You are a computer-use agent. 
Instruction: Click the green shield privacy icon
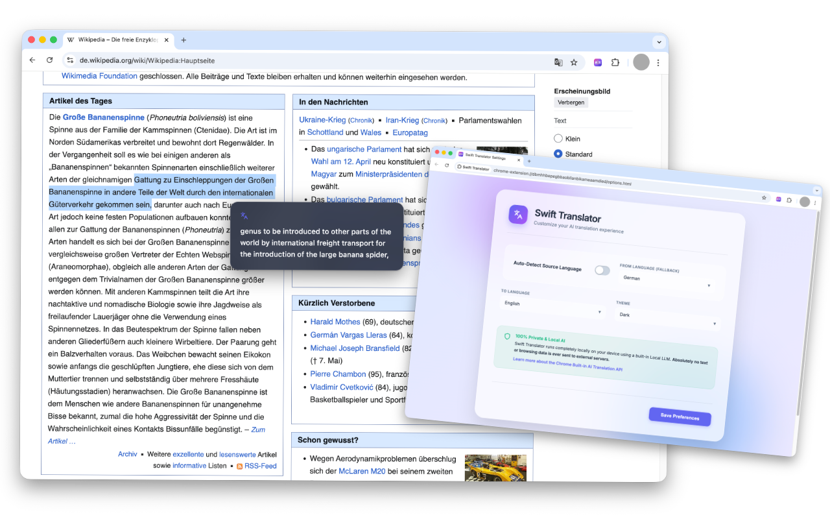tap(507, 336)
